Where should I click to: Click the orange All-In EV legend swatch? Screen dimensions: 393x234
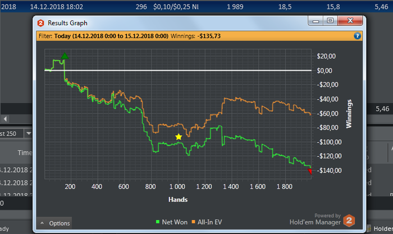coord(193,222)
